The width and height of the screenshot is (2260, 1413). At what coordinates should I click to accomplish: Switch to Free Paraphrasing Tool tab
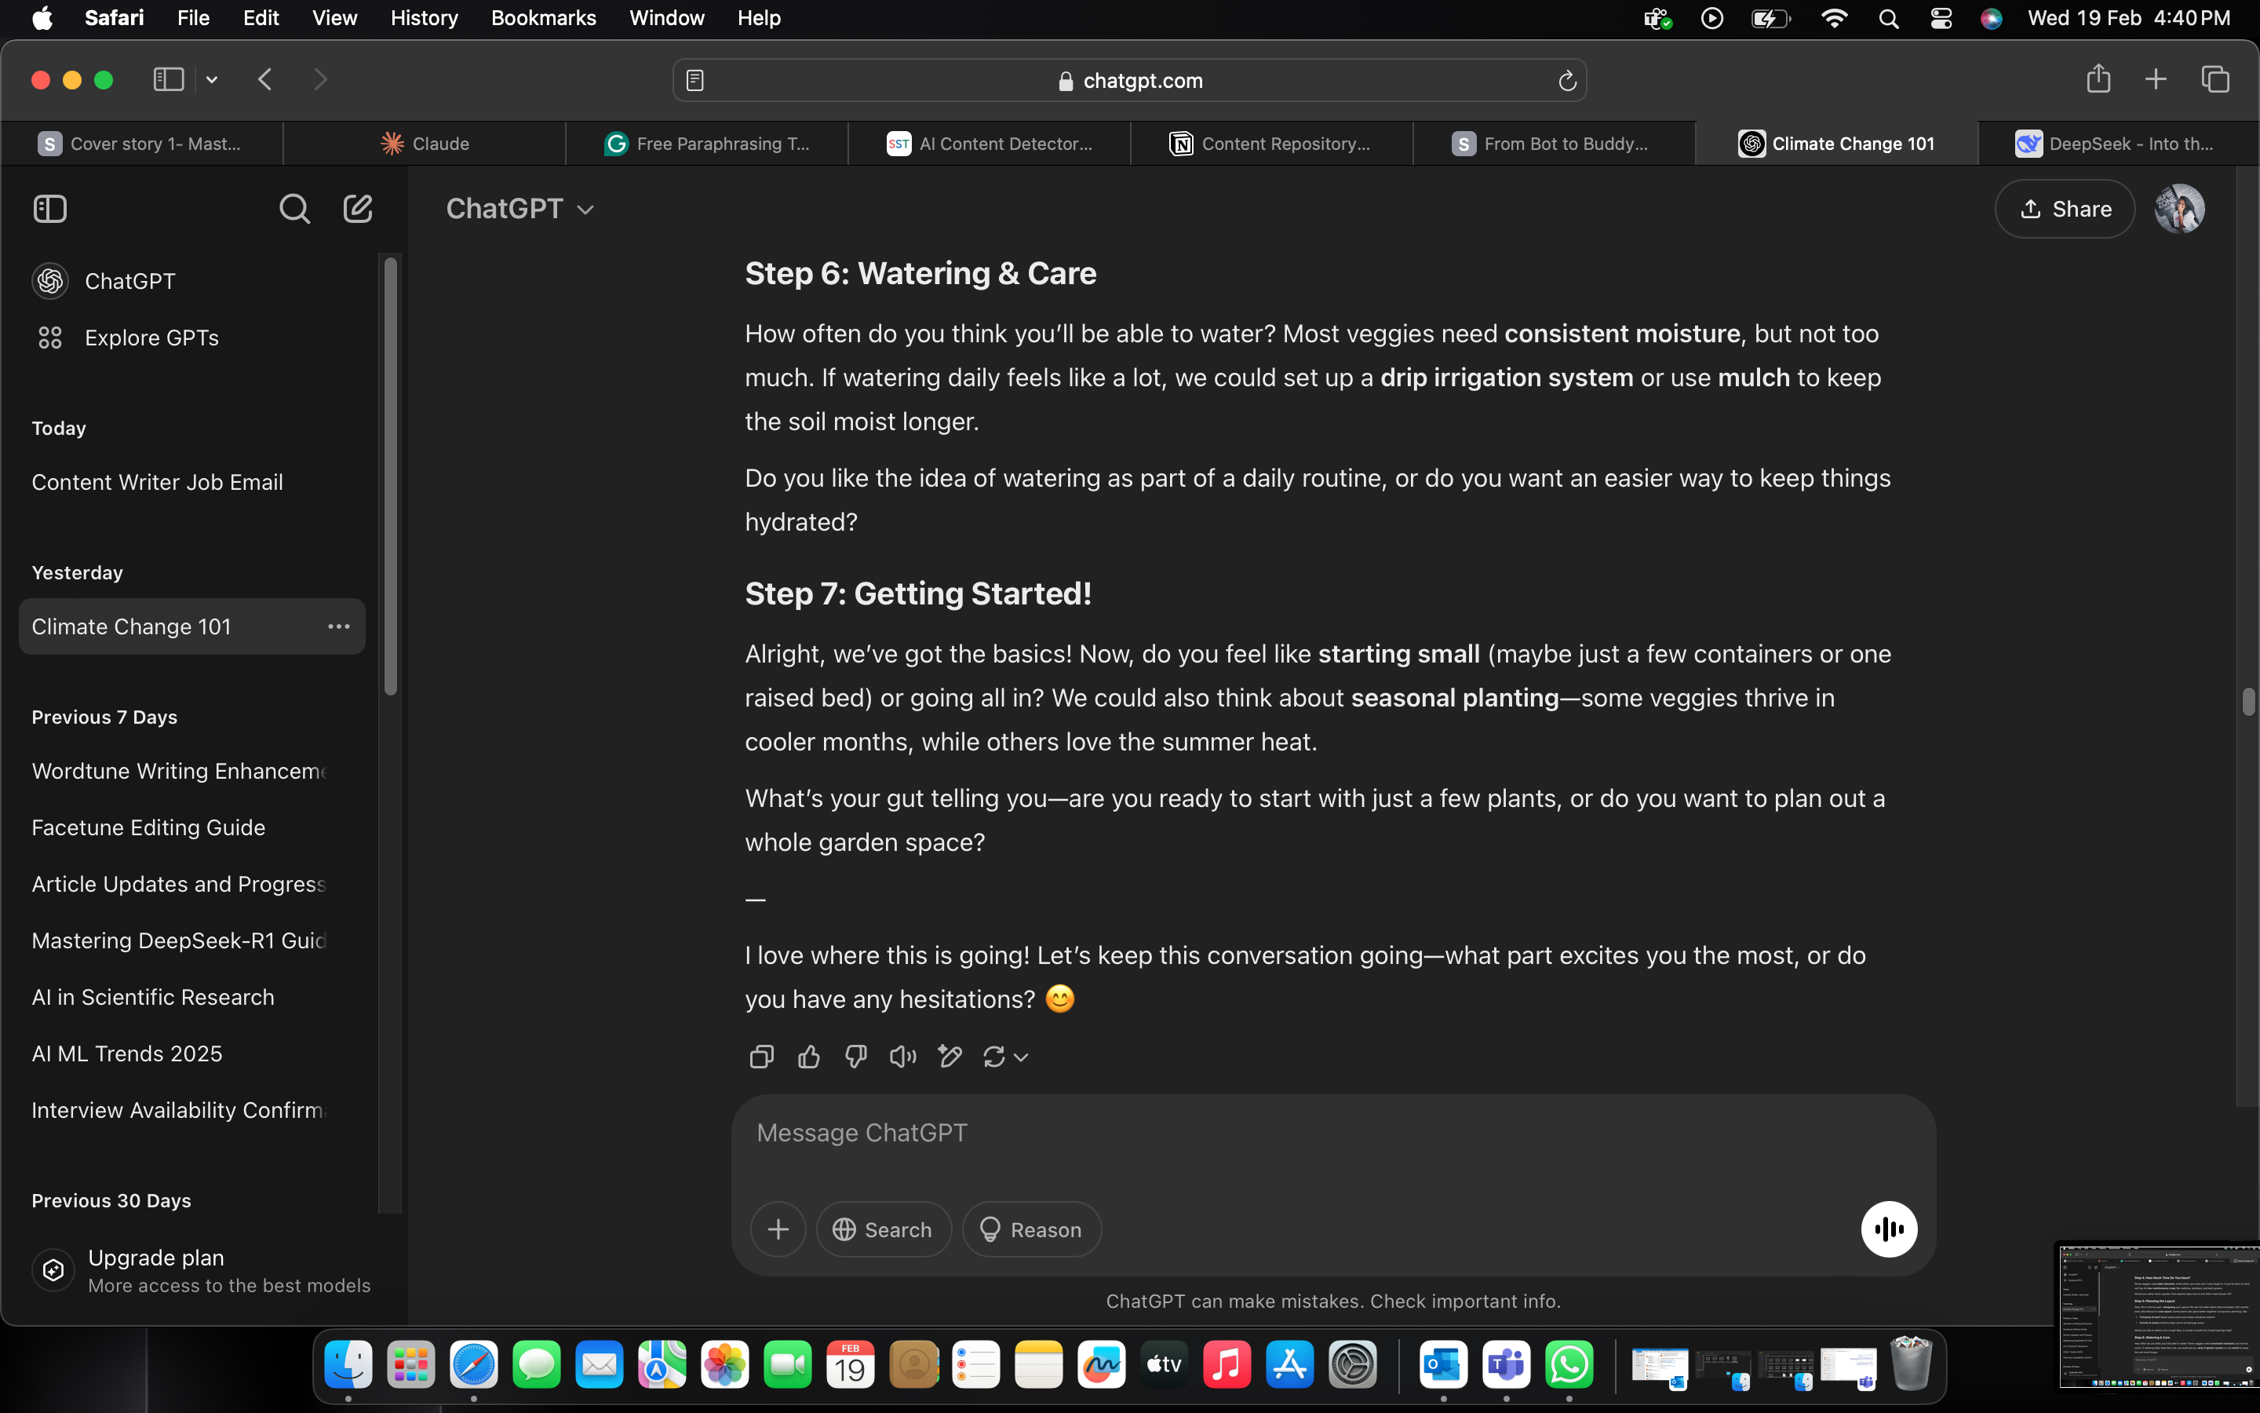[x=707, y=144]
